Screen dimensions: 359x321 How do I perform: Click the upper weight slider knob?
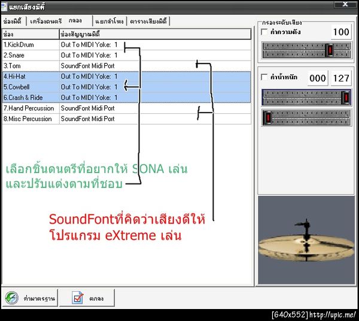point(346,97)
